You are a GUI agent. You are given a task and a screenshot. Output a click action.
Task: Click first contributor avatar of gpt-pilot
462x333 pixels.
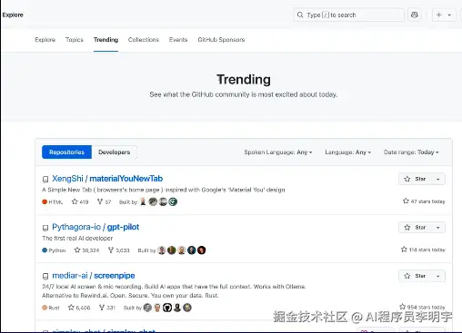tap(162, 250)
